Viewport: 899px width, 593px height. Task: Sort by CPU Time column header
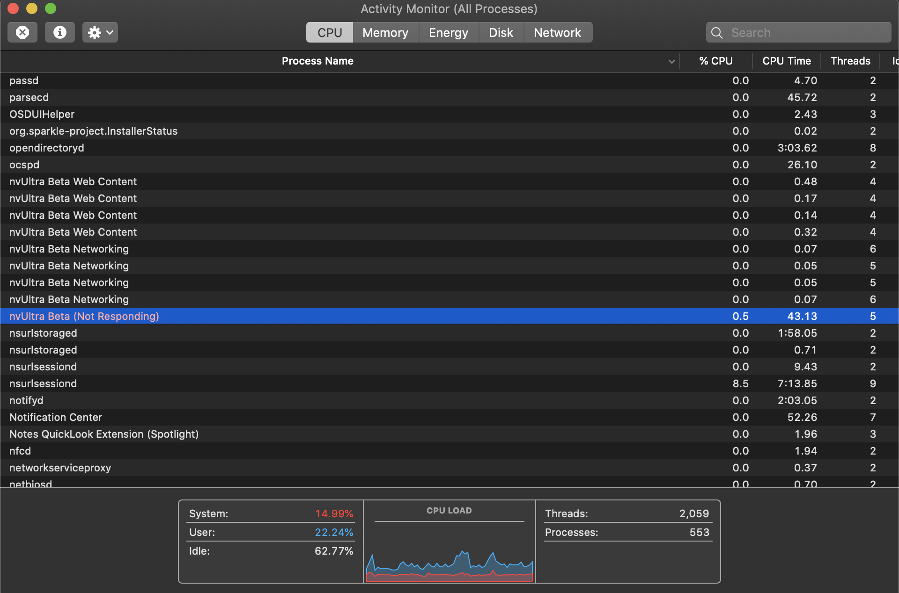pyautogui.click(x=786, y=61)
